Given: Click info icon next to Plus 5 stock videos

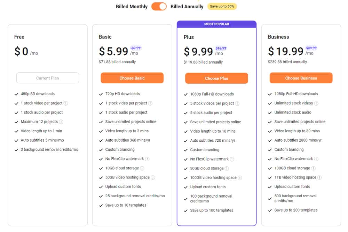Looking at the screenshot, I should pos(237,103).
